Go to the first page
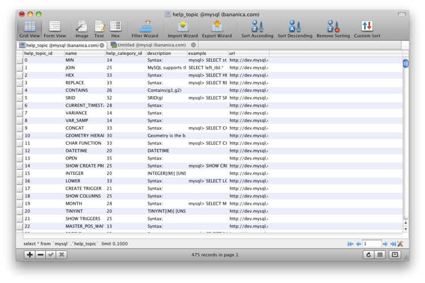Image resolution: width=425 pixels, height=283 pixels. tap(350, 244)
